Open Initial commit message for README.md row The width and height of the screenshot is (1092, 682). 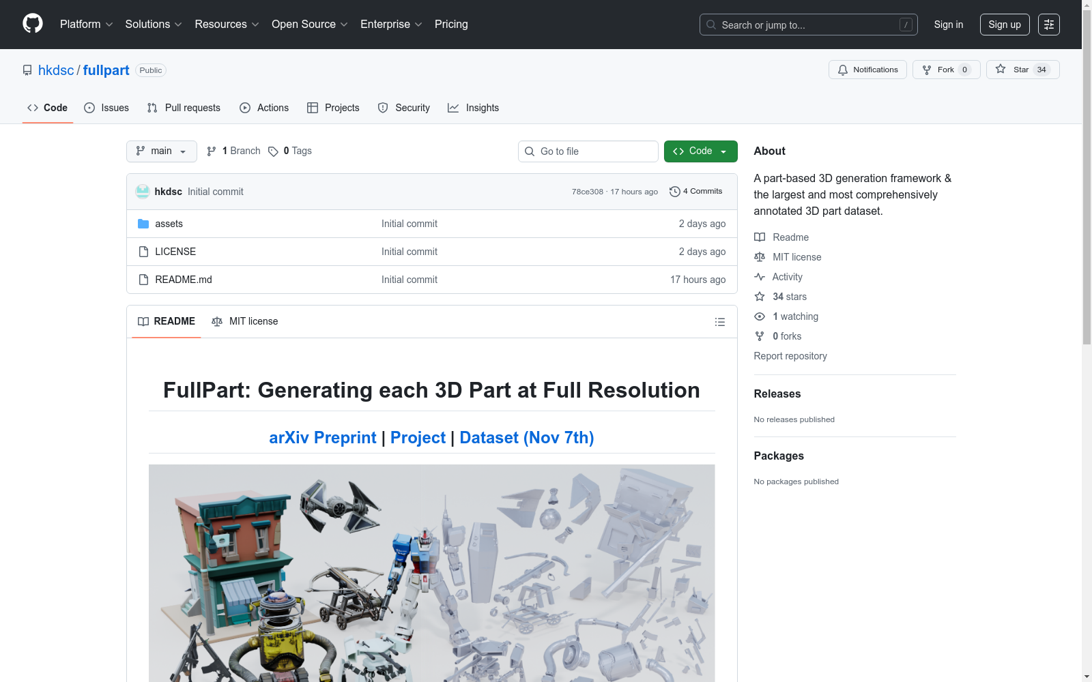pyautogui.click(x=409, y=280)
